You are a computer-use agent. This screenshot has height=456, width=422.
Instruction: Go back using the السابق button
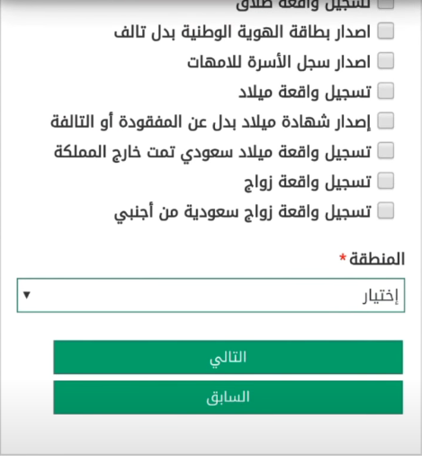pyautogui.click(x=228, y=398)
